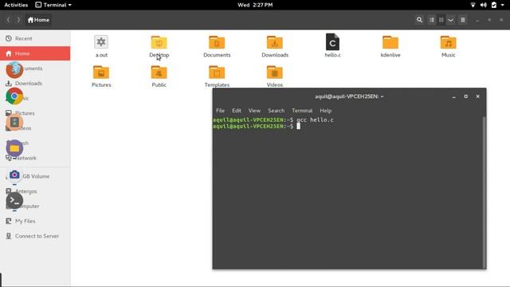Open the view options dropdown arrow

click(x=450, y=20)
